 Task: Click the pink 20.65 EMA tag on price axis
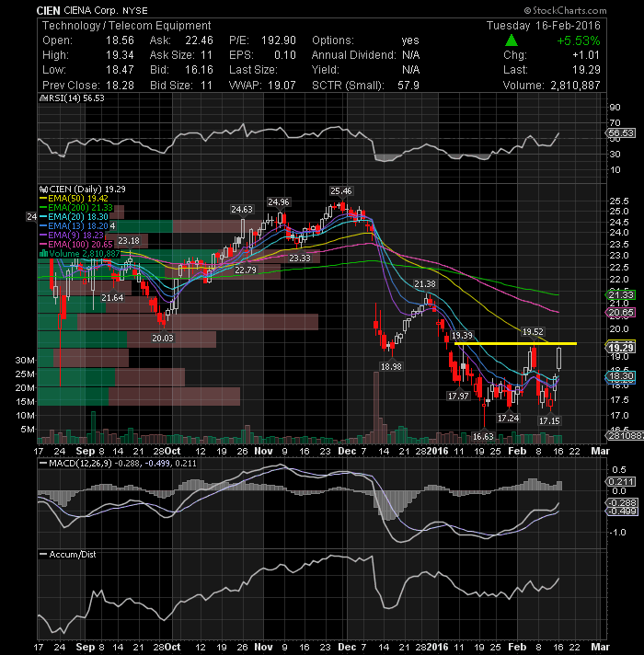[x=621, y=313]
